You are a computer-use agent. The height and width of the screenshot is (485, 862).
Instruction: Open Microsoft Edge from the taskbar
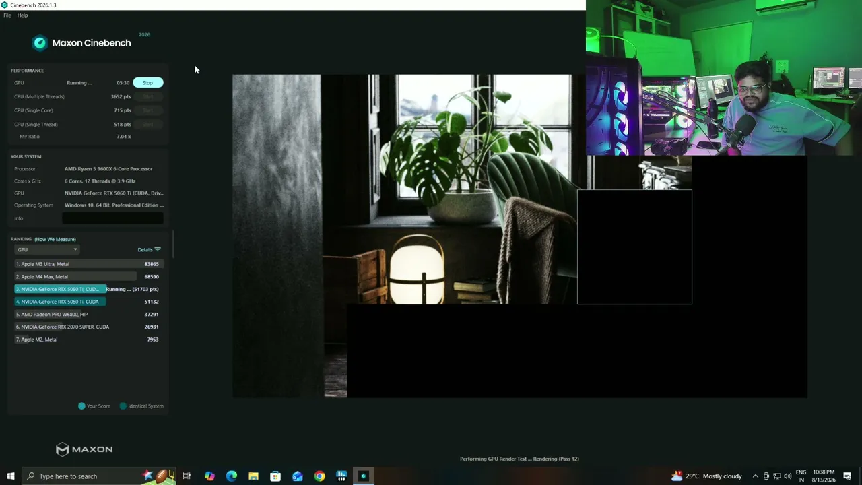232,476
